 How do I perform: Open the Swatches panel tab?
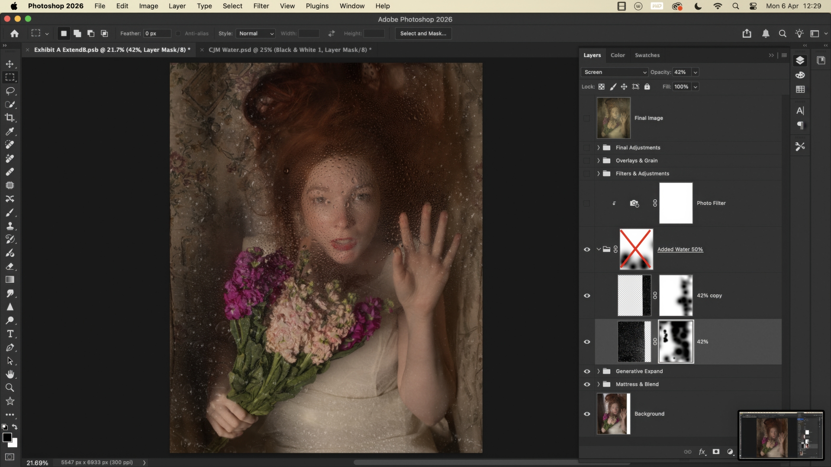click(x=647, y=55)
